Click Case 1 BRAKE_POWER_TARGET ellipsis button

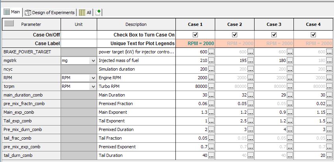click(211, 52)
